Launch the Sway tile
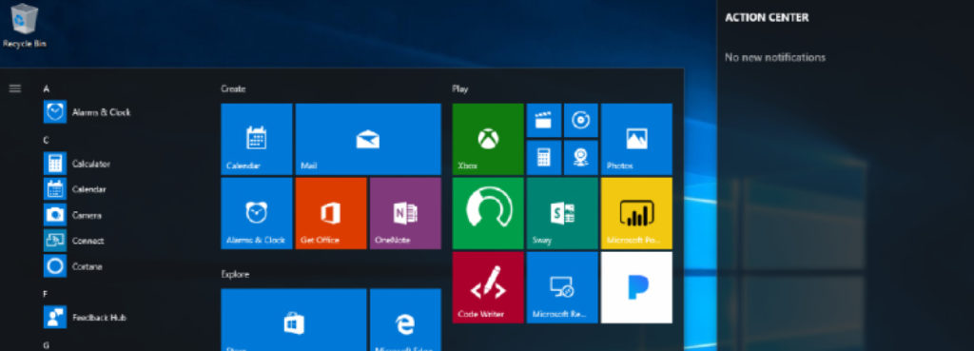The width and height of the screenshot is (974, 351). click(562, 213)
